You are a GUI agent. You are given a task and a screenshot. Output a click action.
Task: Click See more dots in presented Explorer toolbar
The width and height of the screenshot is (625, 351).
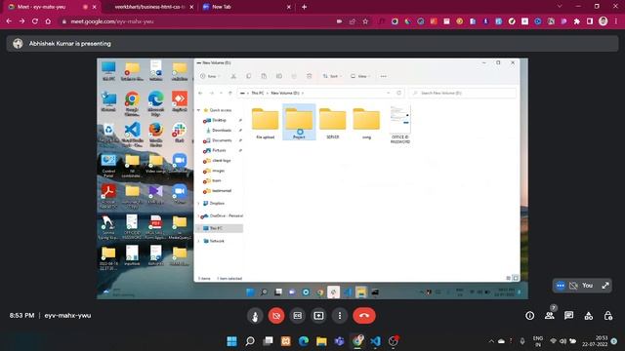click(x=384, y=76)
